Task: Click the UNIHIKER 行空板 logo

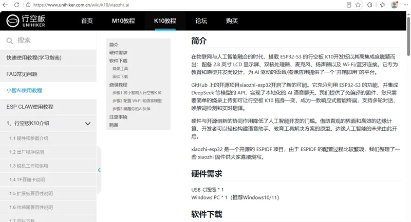Action: [x=26, y=21]
